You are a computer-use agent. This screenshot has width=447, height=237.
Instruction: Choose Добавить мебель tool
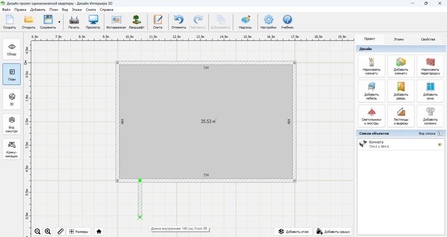click(371, 91)
